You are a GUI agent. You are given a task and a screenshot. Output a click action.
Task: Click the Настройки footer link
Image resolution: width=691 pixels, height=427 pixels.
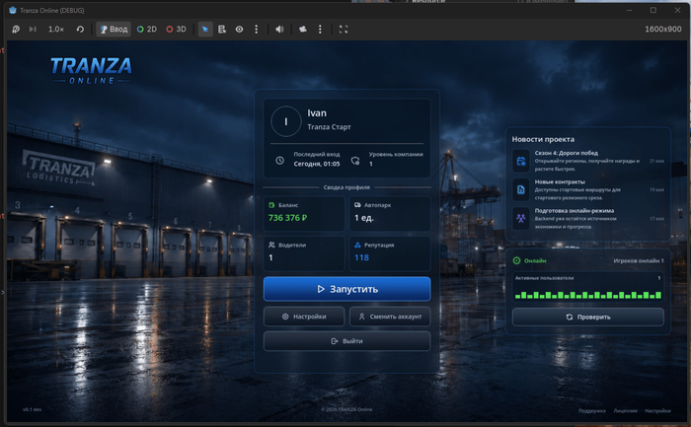[x=657, y=410]
